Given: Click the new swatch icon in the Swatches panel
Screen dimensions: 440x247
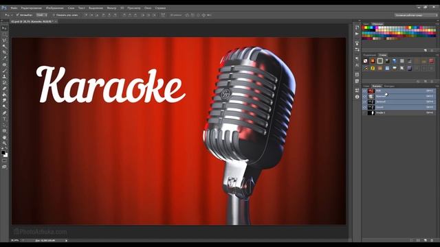Looking at the screenshot, I should click(x=426, y=50).
